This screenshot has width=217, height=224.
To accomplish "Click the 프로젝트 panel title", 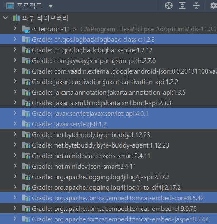I will point(29,6).
